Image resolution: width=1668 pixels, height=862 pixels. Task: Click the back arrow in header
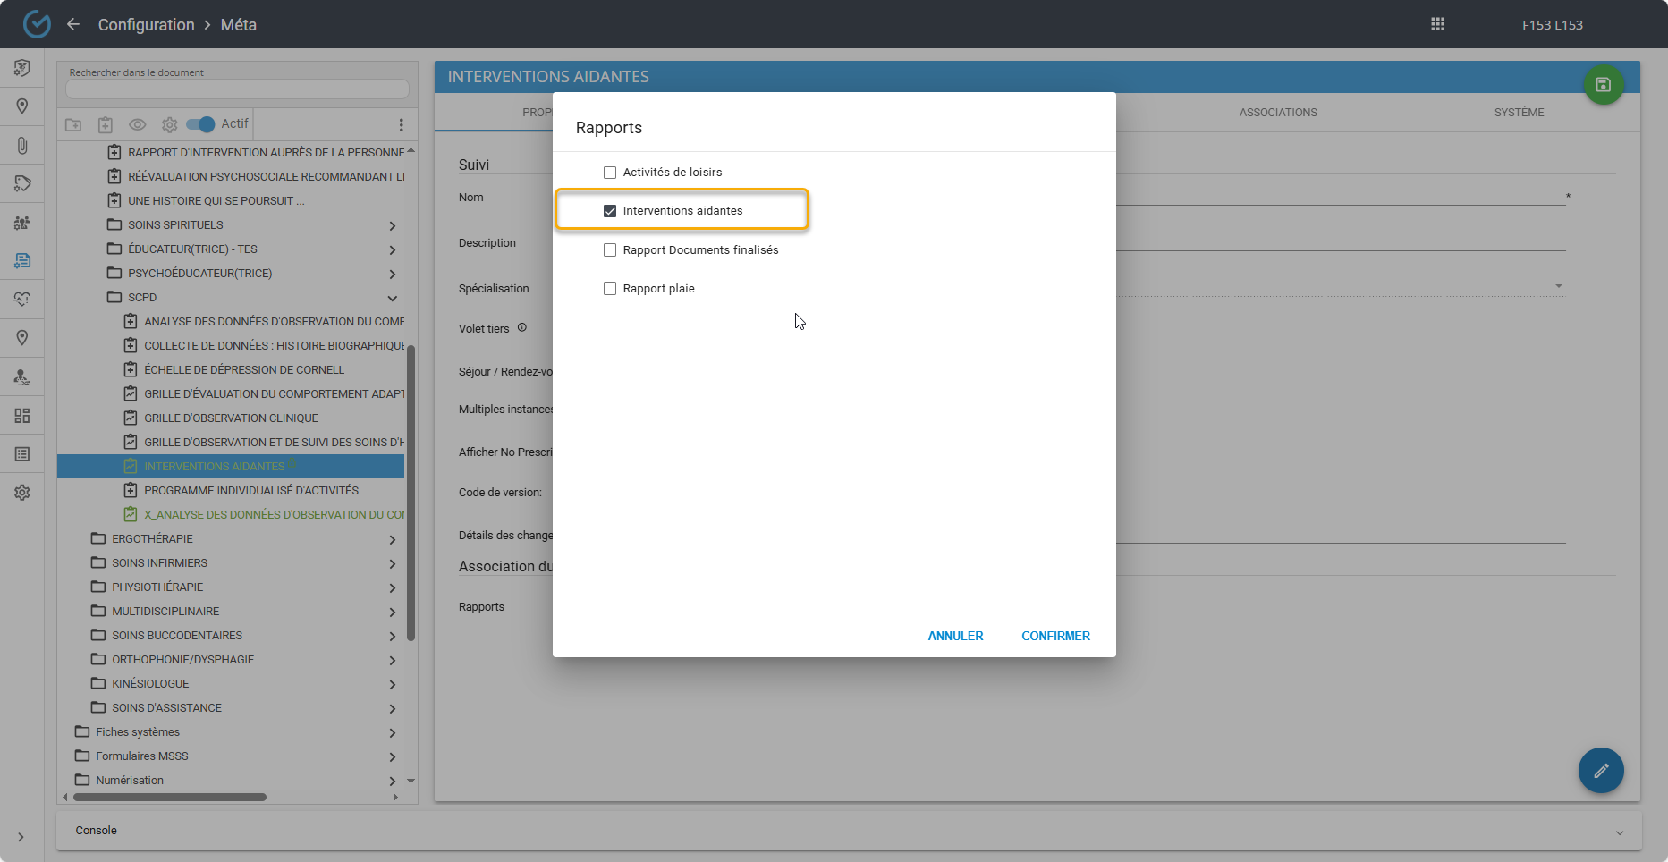click(73, 24)
